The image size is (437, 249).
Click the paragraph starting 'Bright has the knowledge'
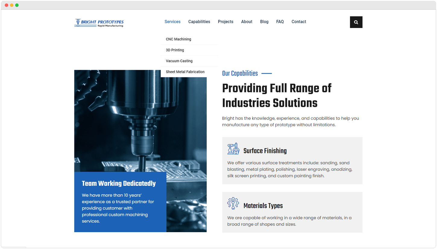click(x=291, y=122)
